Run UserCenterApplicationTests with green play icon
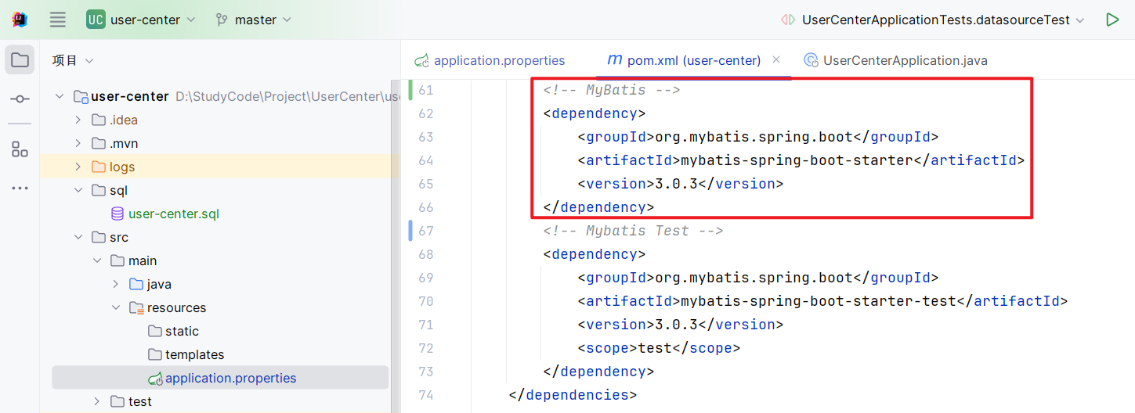 pos(1112,20)
